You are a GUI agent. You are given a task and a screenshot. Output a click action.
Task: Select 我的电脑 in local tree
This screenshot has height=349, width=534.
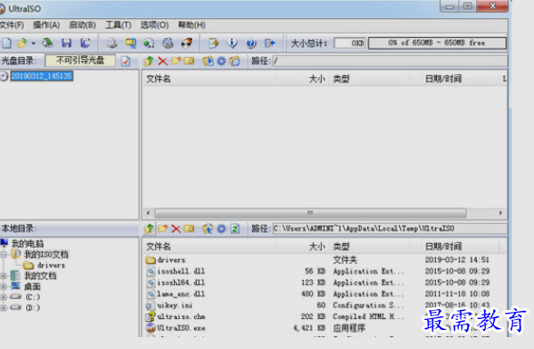(27, 244)
